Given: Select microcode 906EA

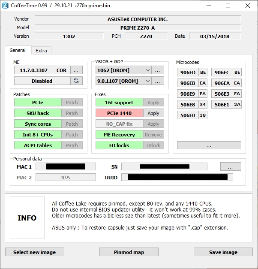Looking at the screenshot, I should (x=222, y=83).
